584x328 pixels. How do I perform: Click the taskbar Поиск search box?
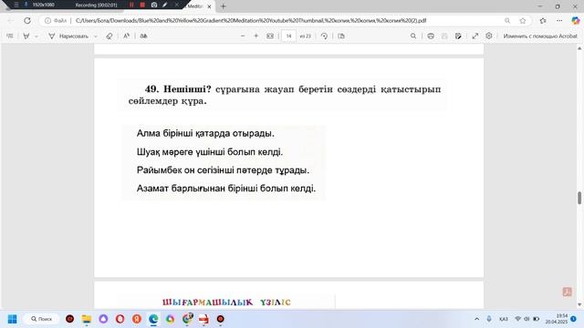pyautogui.click(x=41, y=319)
